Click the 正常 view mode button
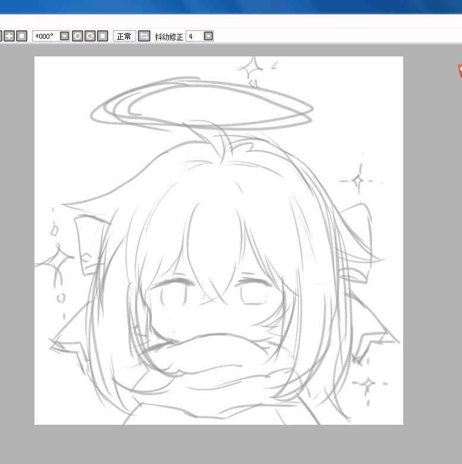 click(x=124, y=36)
